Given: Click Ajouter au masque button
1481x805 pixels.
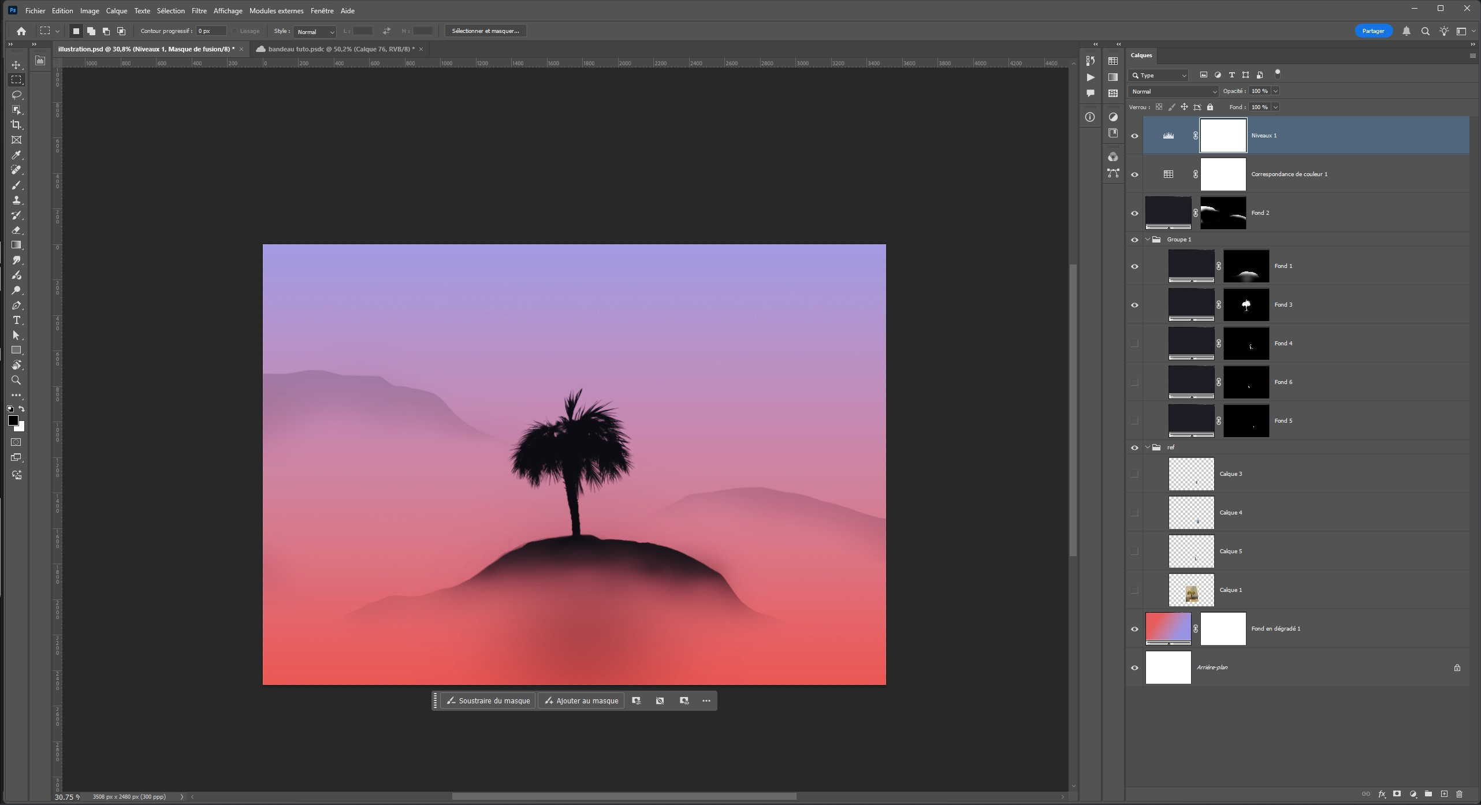Looking at the screenshot, I should pyautogui.click(x=581, y=700).
